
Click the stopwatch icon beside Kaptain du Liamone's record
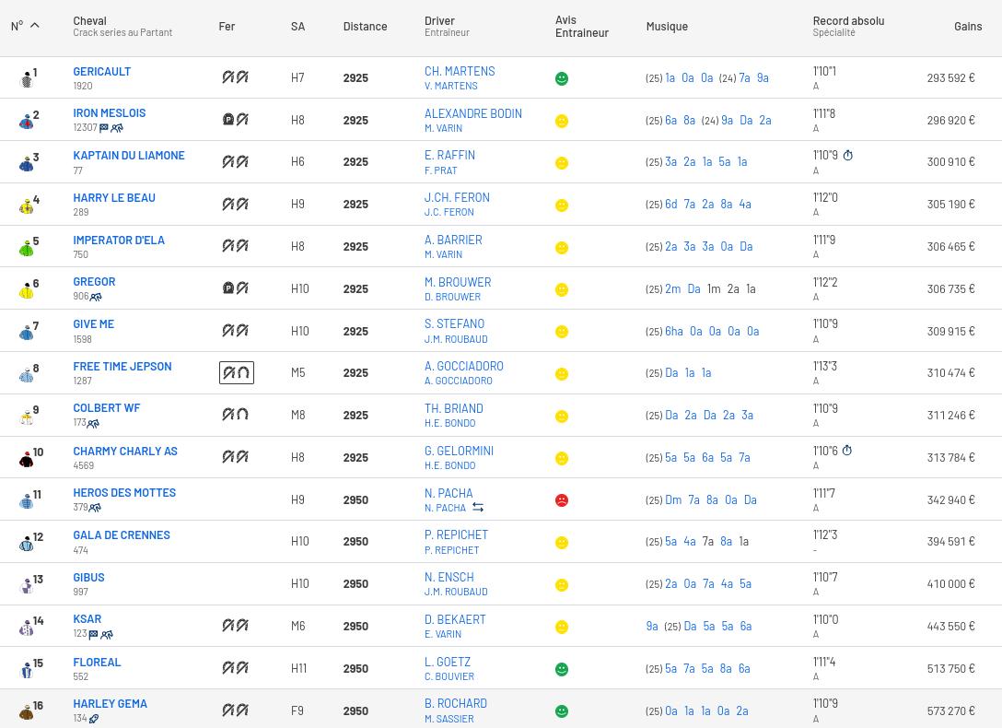point(848,156)
